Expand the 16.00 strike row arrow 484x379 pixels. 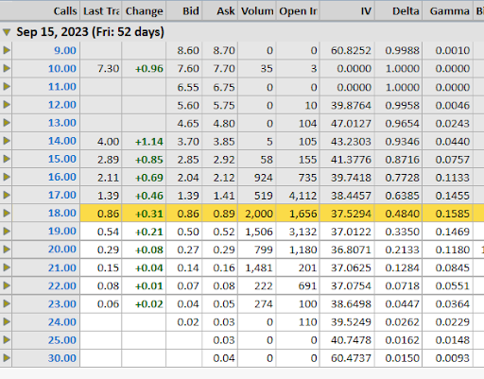click(7, 177)
